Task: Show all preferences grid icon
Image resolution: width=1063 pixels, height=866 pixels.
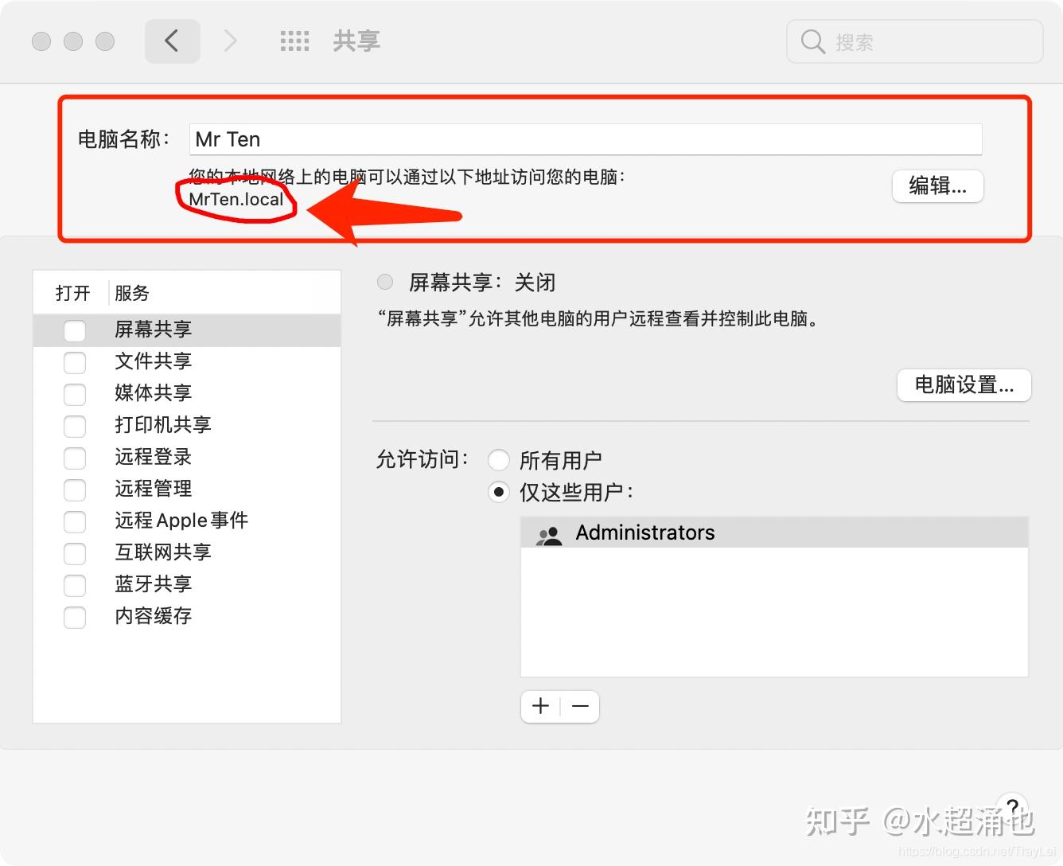Action: click(294, 41)
